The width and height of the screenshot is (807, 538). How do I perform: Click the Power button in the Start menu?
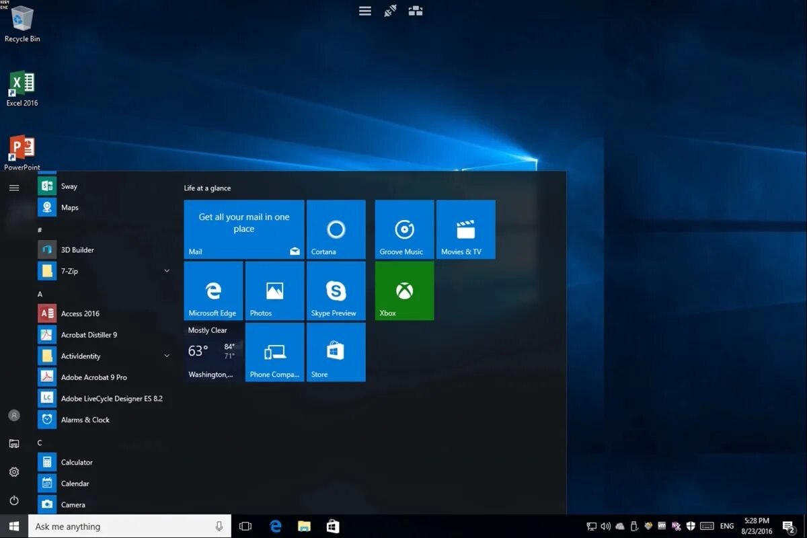coord(14,500)
